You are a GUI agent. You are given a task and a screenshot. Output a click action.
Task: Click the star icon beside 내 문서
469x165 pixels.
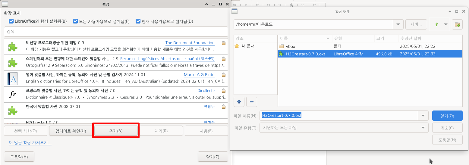(237, 46)
